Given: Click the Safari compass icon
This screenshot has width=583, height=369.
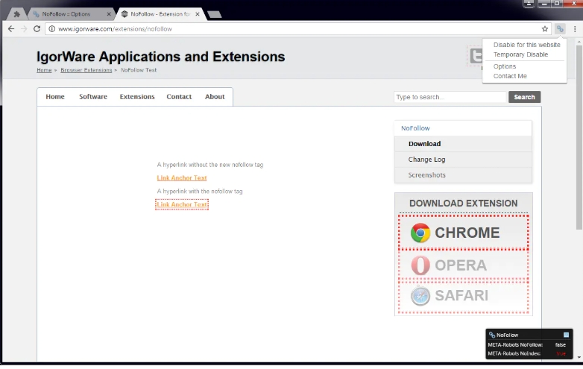Looking at the screenshot, I should [420, 296].
